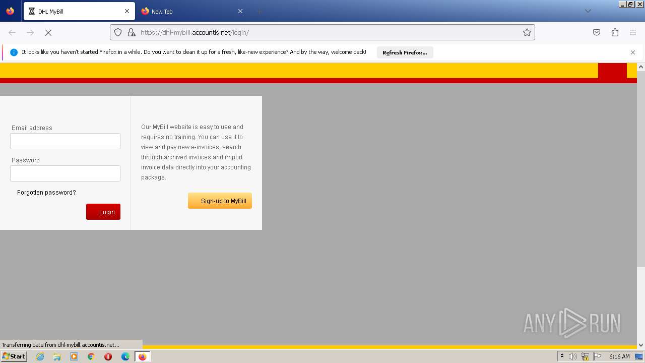This screenshot has width=645, height=363.
Task: Launch Internet Explorer from taskbar
Action: tap(40, 356)
